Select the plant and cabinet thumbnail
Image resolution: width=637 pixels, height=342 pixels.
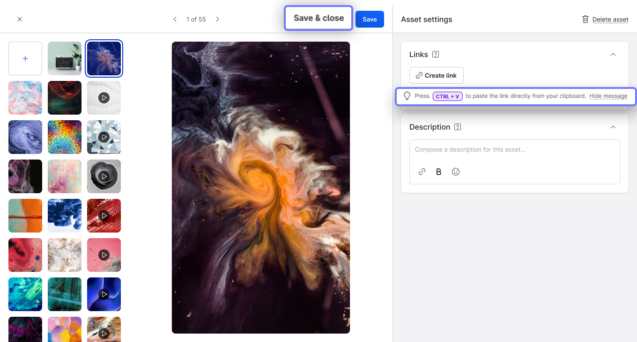[65, 58]
